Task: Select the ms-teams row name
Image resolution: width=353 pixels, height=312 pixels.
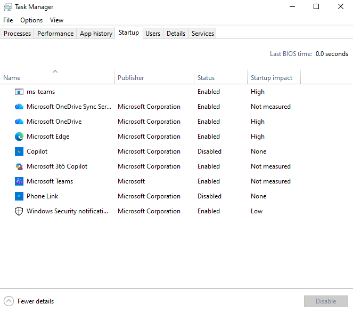Action: pos(41,92)
